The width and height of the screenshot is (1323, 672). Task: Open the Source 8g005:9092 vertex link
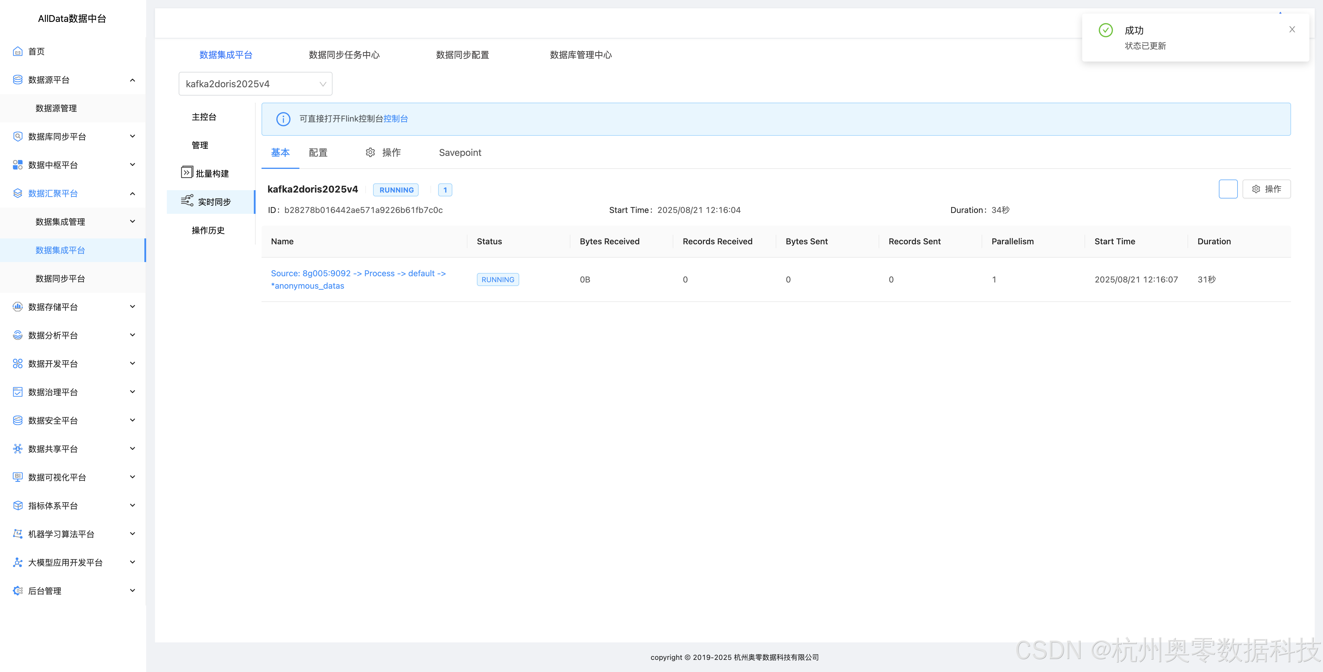tap(359, 280)
